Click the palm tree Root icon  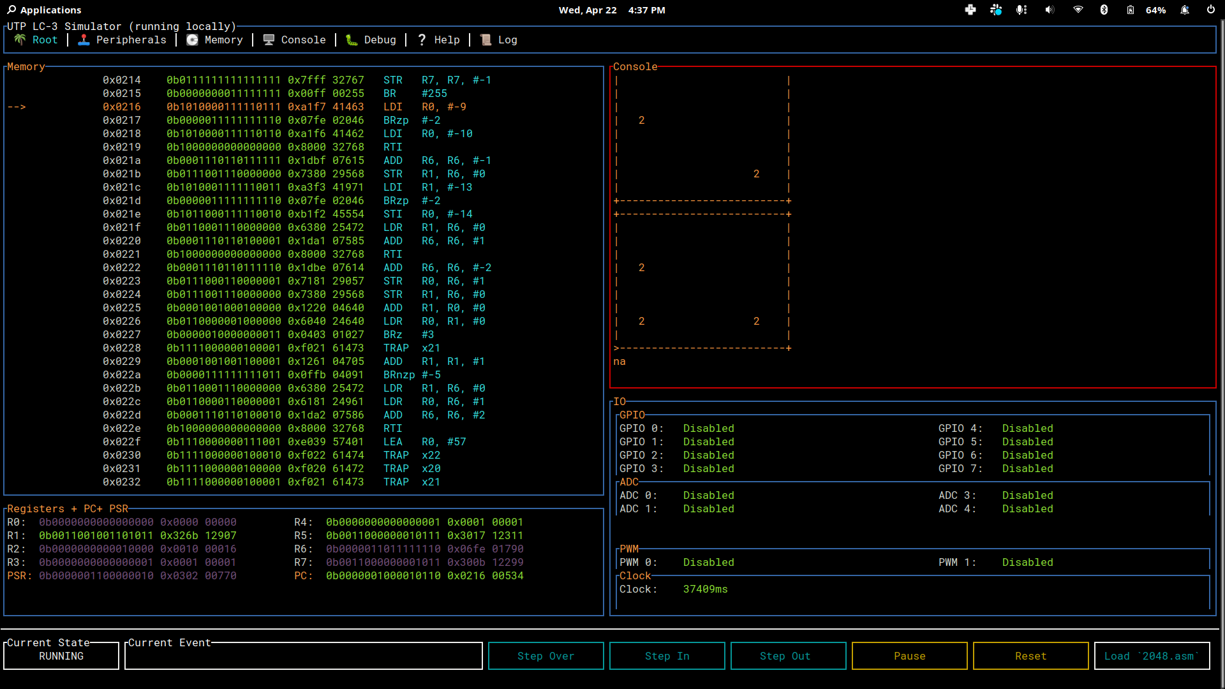(20, 40)
